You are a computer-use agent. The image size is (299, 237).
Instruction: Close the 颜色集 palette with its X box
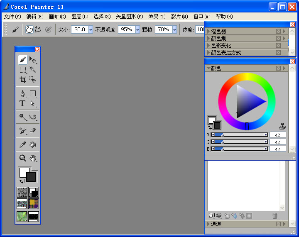[278, 38]
